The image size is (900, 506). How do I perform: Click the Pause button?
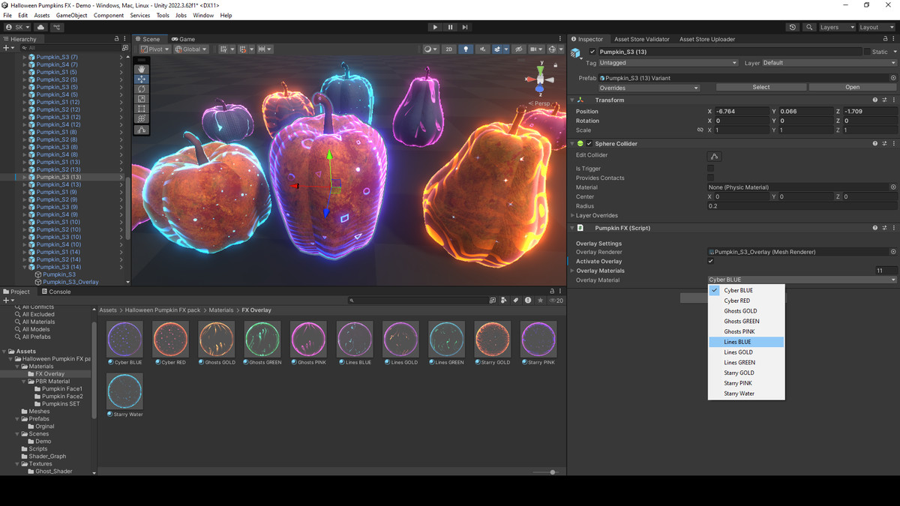pos(450,27)
